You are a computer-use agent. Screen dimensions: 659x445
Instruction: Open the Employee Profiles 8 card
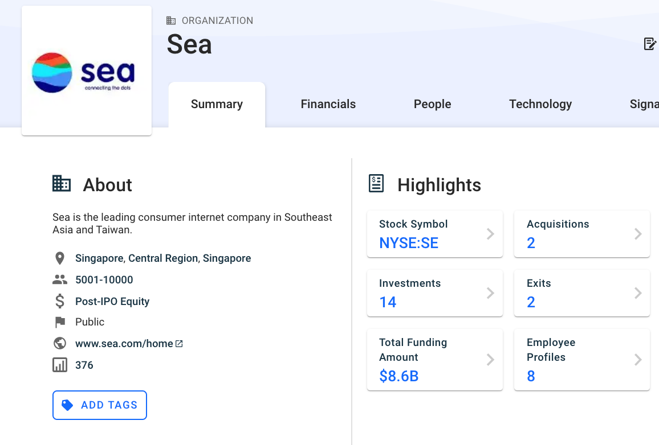582,360
